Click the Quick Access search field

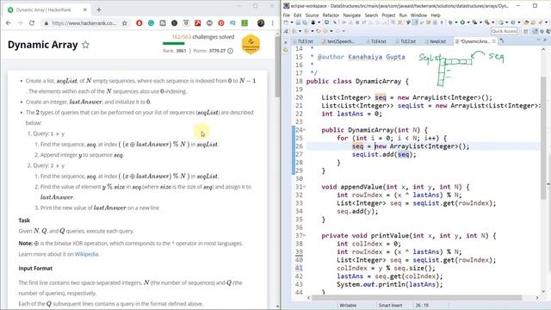click(x=504, y=31)
